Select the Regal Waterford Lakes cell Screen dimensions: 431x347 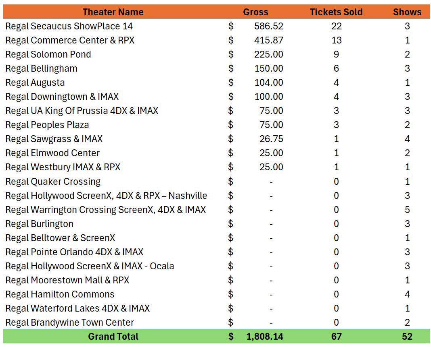point(77,308)
